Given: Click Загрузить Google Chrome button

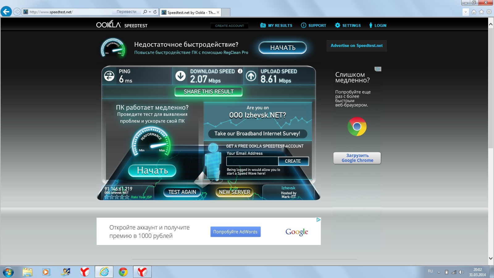Looking at the screenshot, I should tap(357, 158).
